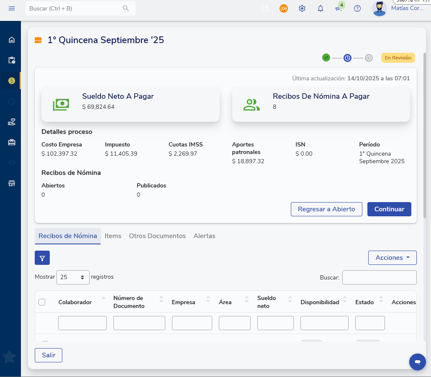The height and width of the screenshot is (377, 431).
Task: Click the Buscar input above the table
Action: coord(379,277)
